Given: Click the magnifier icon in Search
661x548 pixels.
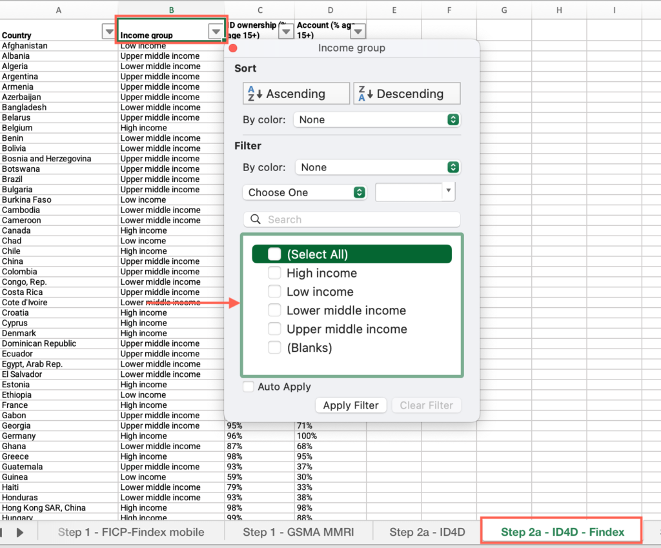Looking at the screenshot, I should click(256, 219).
